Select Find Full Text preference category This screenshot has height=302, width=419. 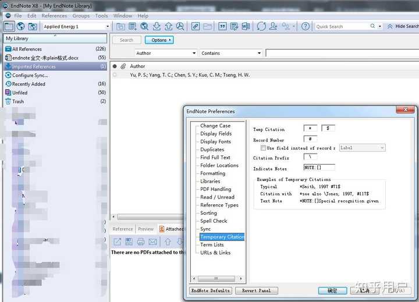click(215, 158)
